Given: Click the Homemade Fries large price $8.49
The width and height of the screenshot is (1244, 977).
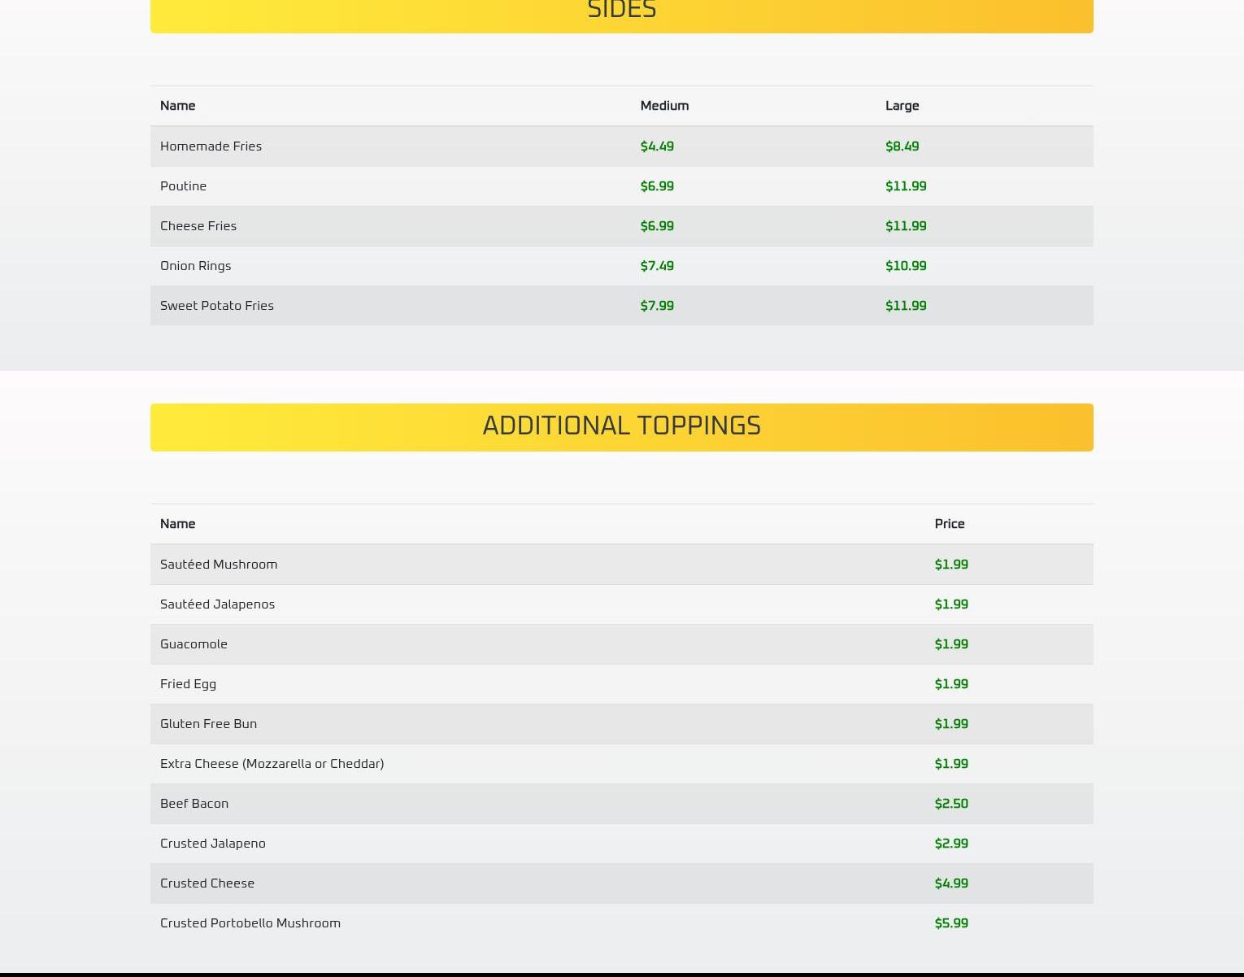Looking at the screenshot, I should click(x=902, y=146).
